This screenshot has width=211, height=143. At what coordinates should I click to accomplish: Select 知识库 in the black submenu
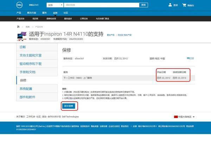pyautogui.click(x=36, y=19)
